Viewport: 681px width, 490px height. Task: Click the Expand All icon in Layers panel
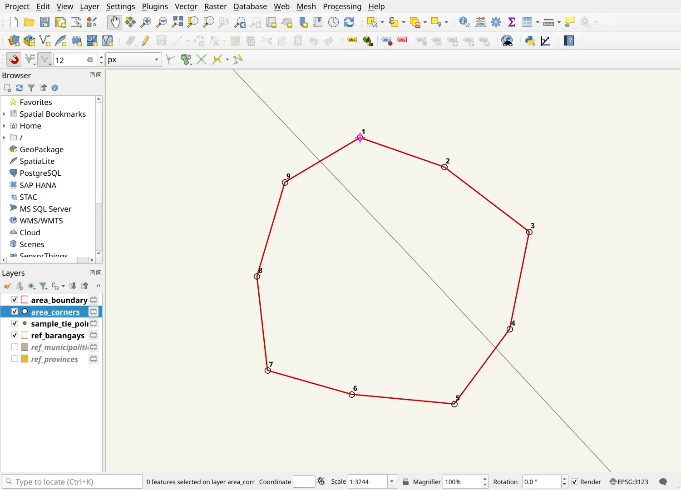click(x=73, y=286)
